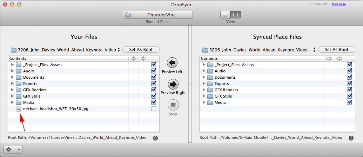Select the JPG file icon of michael-headshot
This screenshot has height=157, width=363.
click(19, 109)
